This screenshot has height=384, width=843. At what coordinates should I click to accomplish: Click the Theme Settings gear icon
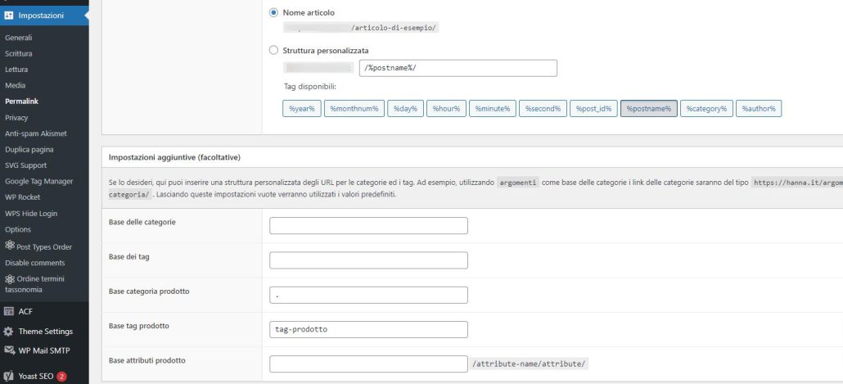tap(9, 332)
